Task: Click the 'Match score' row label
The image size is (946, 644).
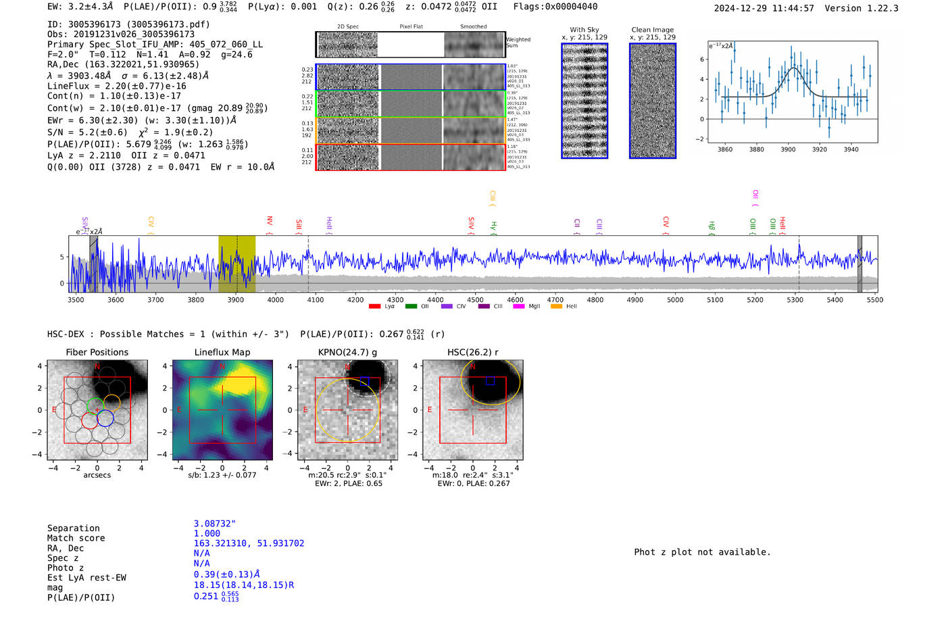Action: click(x=76, y=539)
